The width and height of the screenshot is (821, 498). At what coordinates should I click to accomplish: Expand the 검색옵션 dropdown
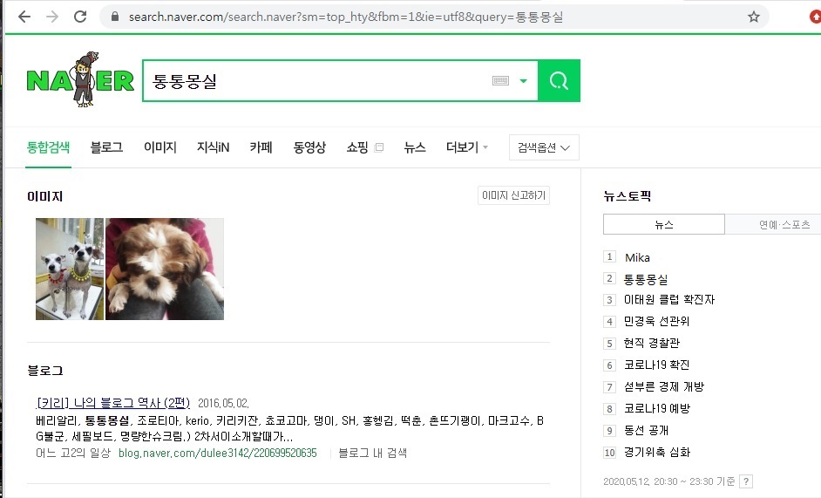pos(544,147)
